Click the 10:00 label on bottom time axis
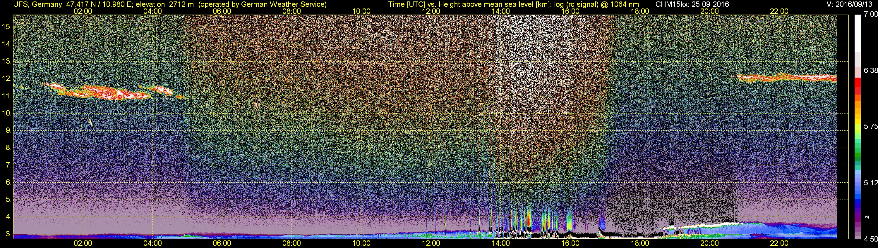878x248 pixels. pos(361,243)
